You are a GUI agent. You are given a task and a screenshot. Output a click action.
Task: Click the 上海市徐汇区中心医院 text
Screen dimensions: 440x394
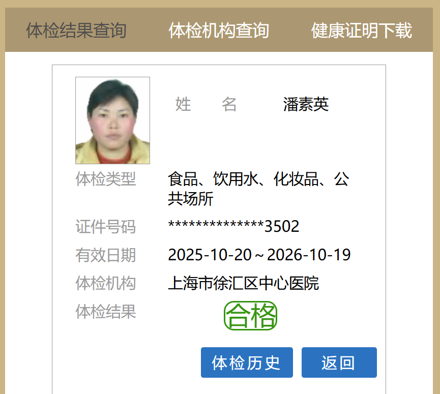tap(243, 283)
